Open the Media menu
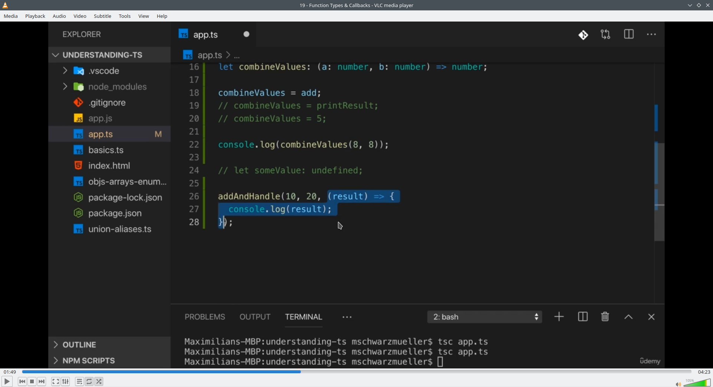 pyautogui.click(x=11, y=16)
